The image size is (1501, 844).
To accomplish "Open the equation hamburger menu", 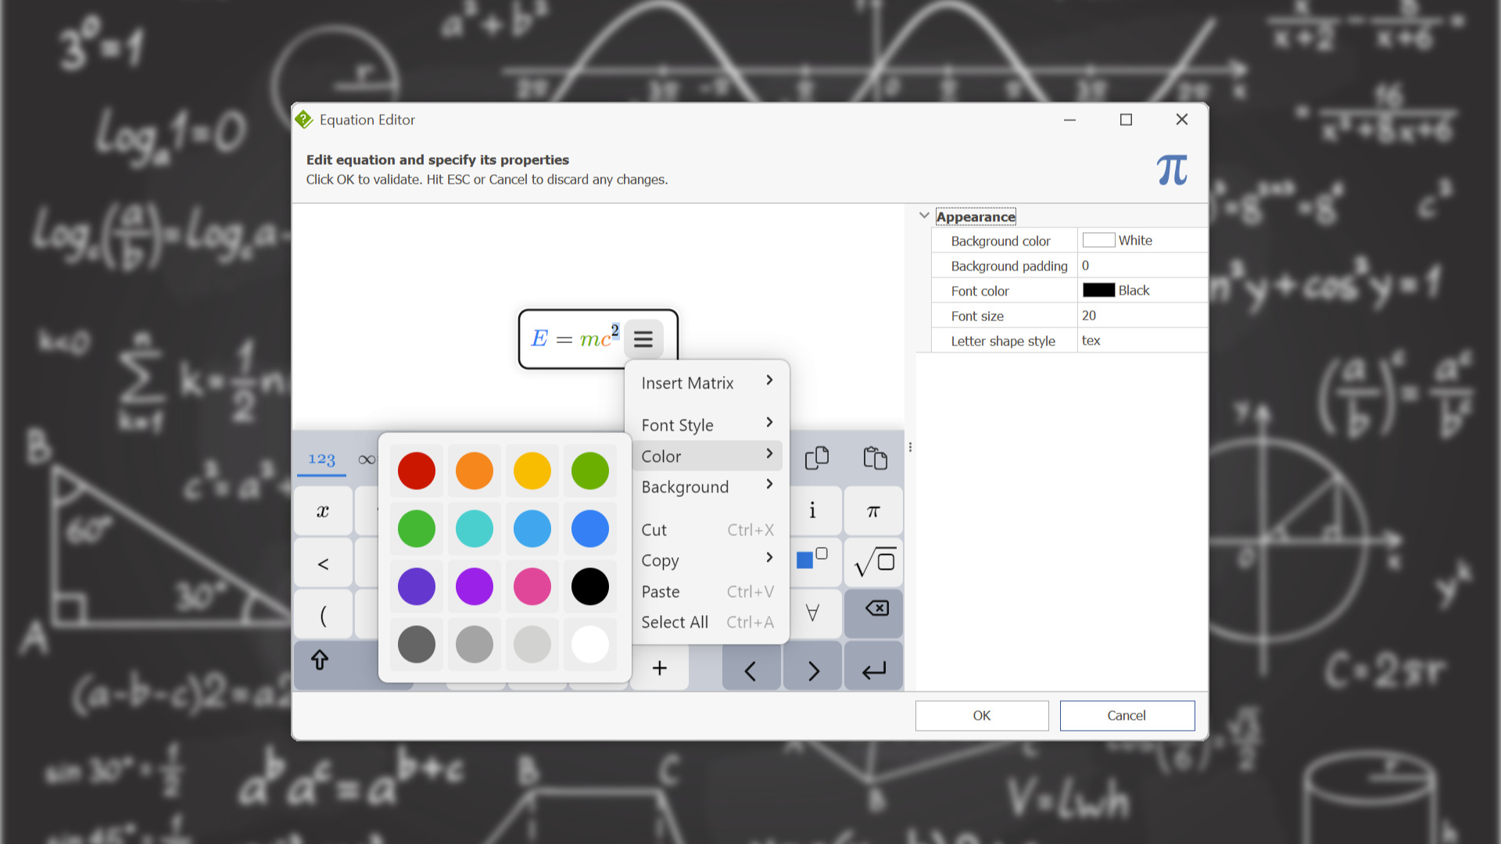I will tap(643, 339).
